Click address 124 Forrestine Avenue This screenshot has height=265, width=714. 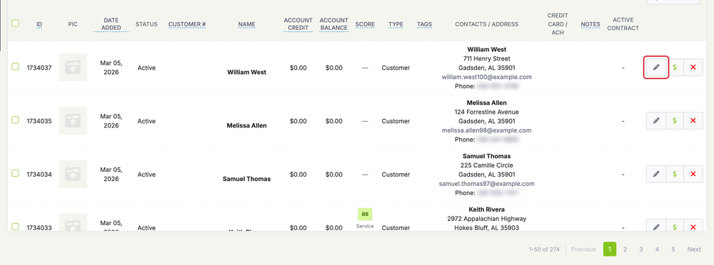tap(486, 112)
